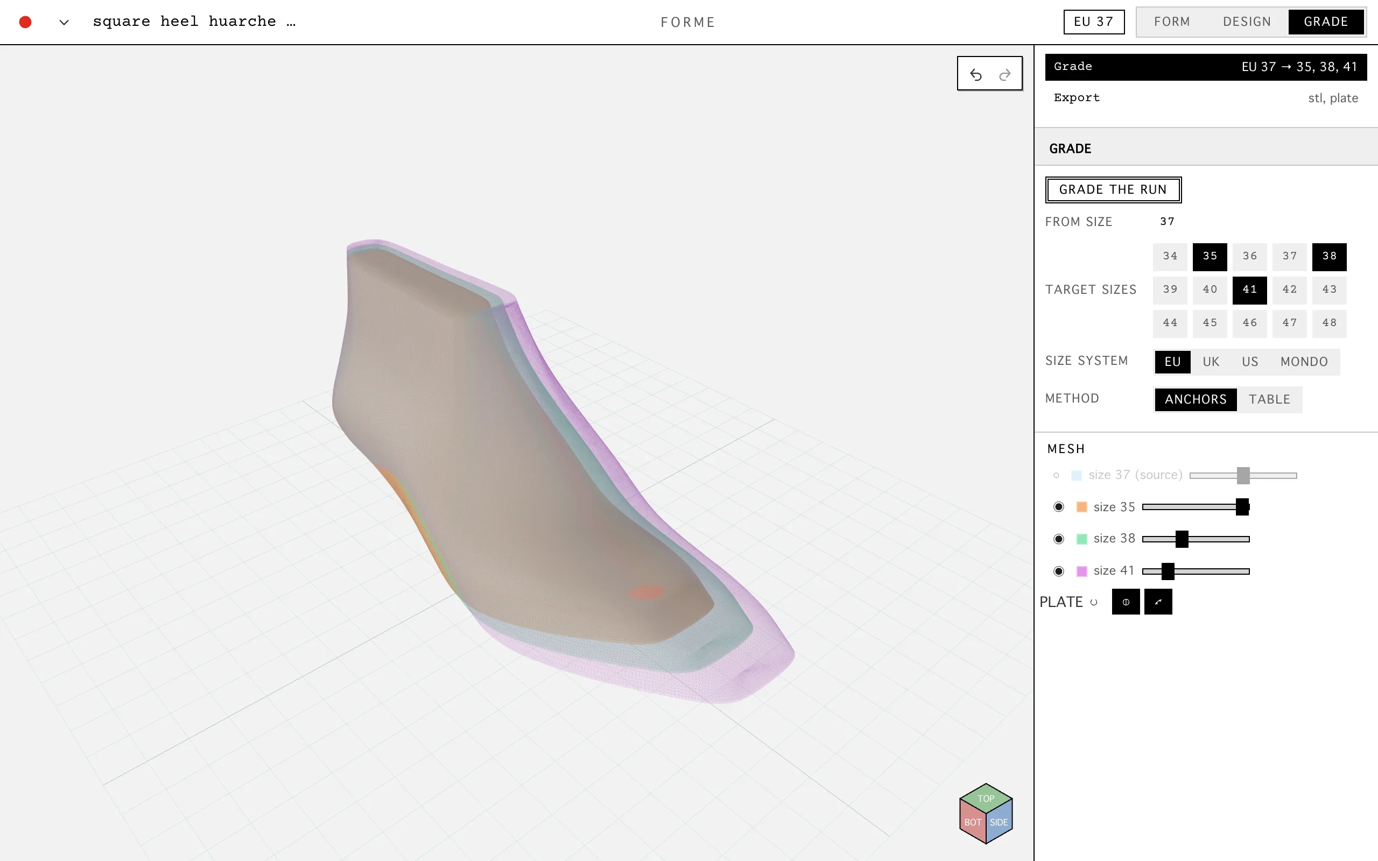
Task: Click the curved-line plate icon button
Action: tap(1158, 602)
